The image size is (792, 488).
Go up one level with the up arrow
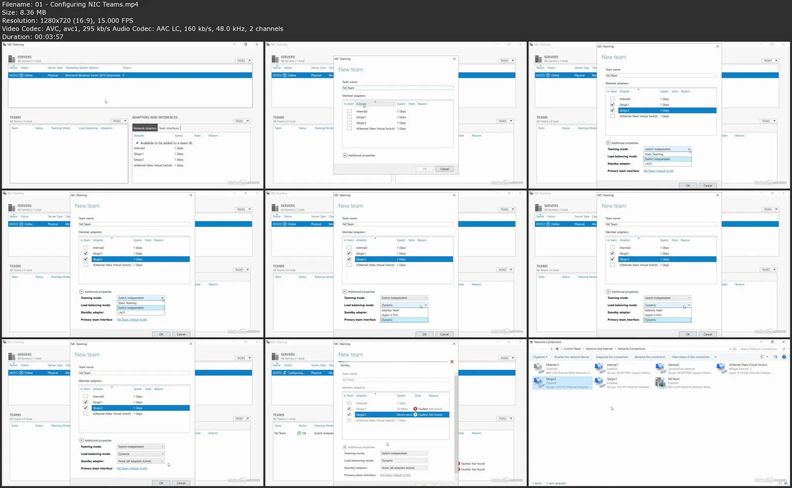[x=551, y=349]
